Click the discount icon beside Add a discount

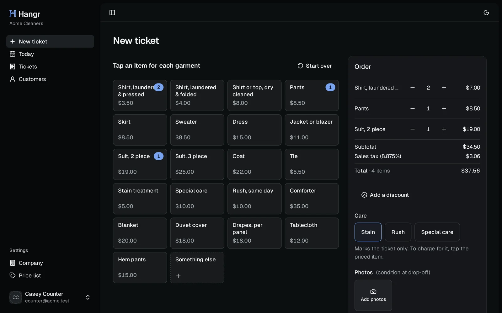(x=364, y=195)
